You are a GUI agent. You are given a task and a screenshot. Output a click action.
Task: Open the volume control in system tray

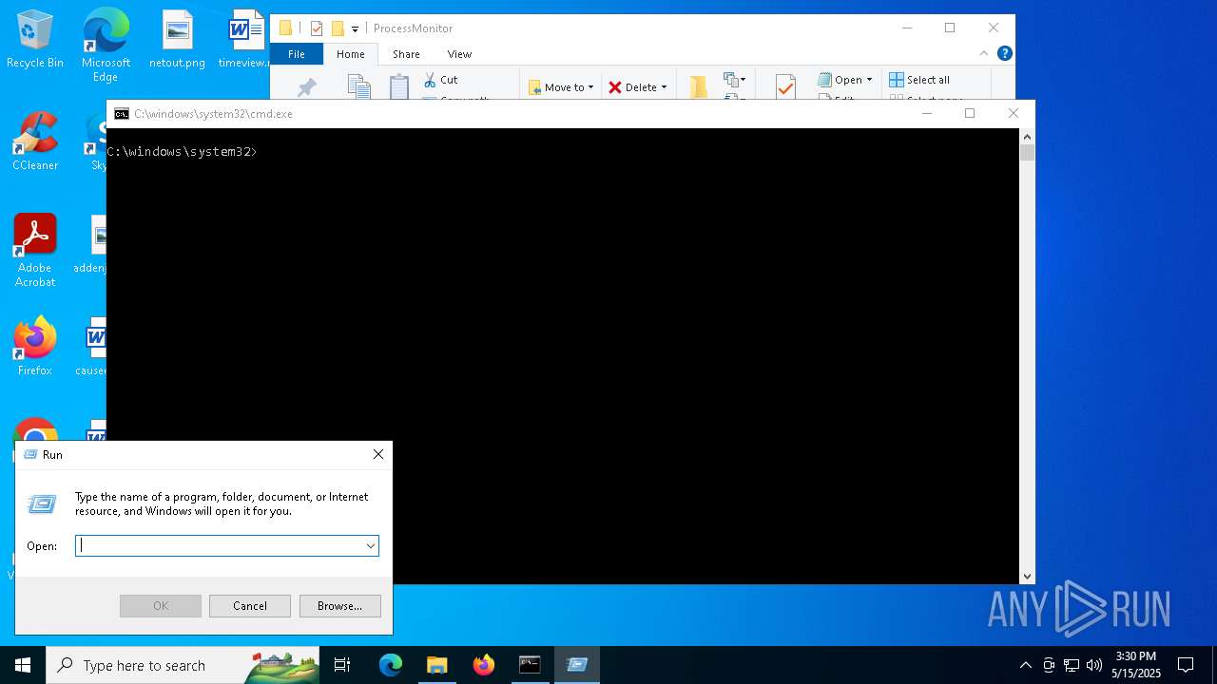[x=1094, y=665]
